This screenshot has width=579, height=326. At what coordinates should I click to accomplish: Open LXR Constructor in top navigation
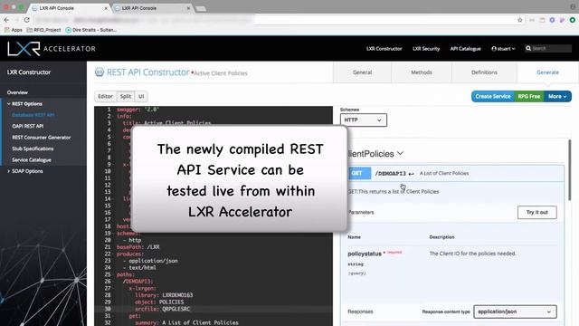click(x=384, y=48)
